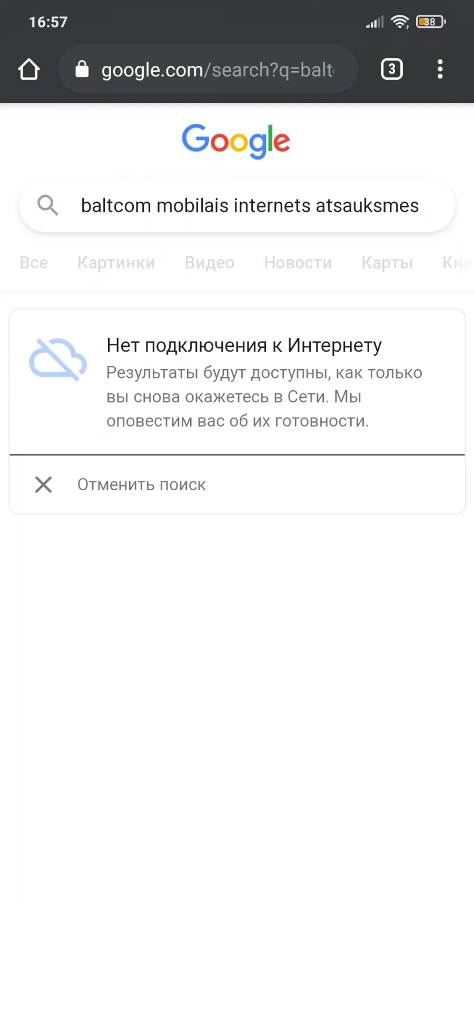Screen dimensions: 474x1028
Task: Tap the battery indicator showing 38
Action: tap(431, 22)
